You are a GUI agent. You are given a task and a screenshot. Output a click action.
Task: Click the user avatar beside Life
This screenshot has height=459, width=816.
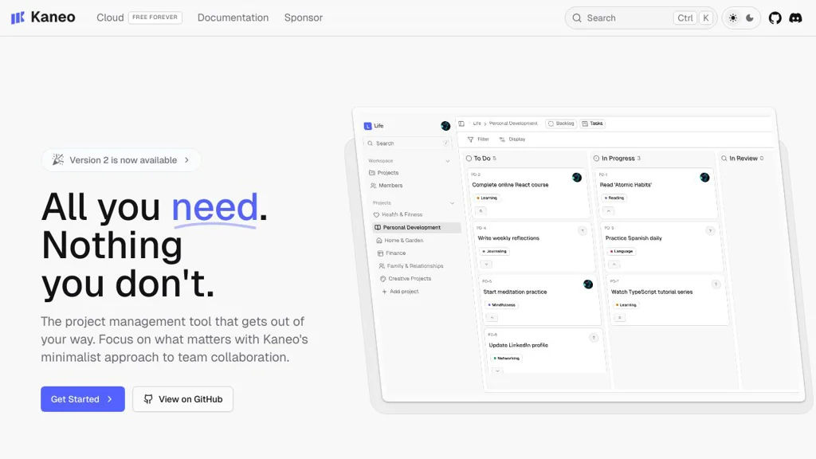[x=445, y=126]
